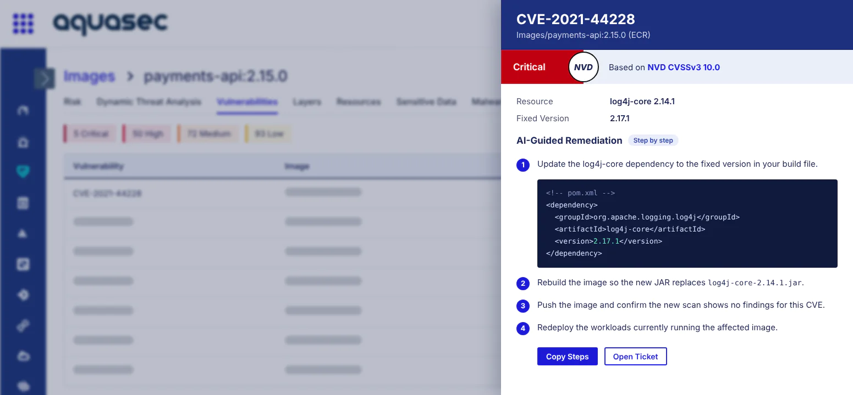Select the Vulnerabilities tab

[x=247, y=102]
